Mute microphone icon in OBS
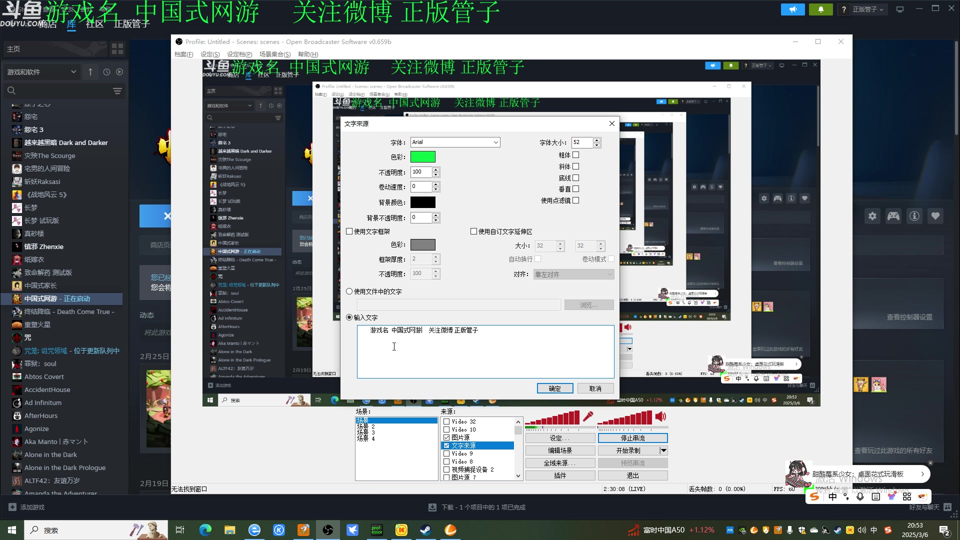Screen dimensions: 960x540 pyautogui.click(x=588, y=416)
